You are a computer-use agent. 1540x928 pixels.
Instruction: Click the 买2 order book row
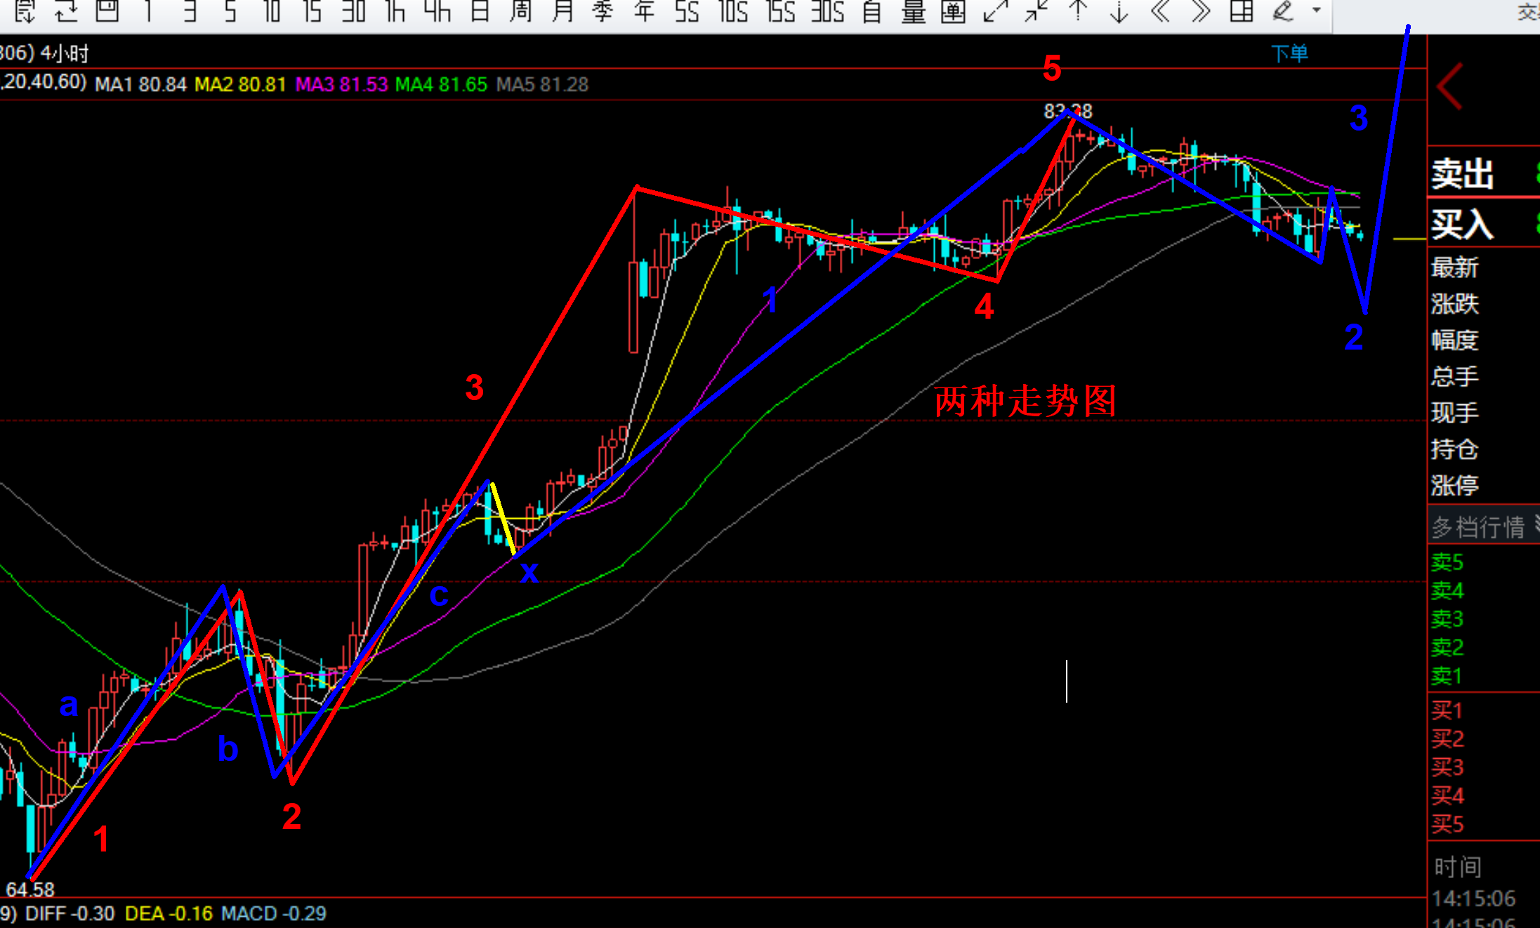click(x=1448, y=738)
